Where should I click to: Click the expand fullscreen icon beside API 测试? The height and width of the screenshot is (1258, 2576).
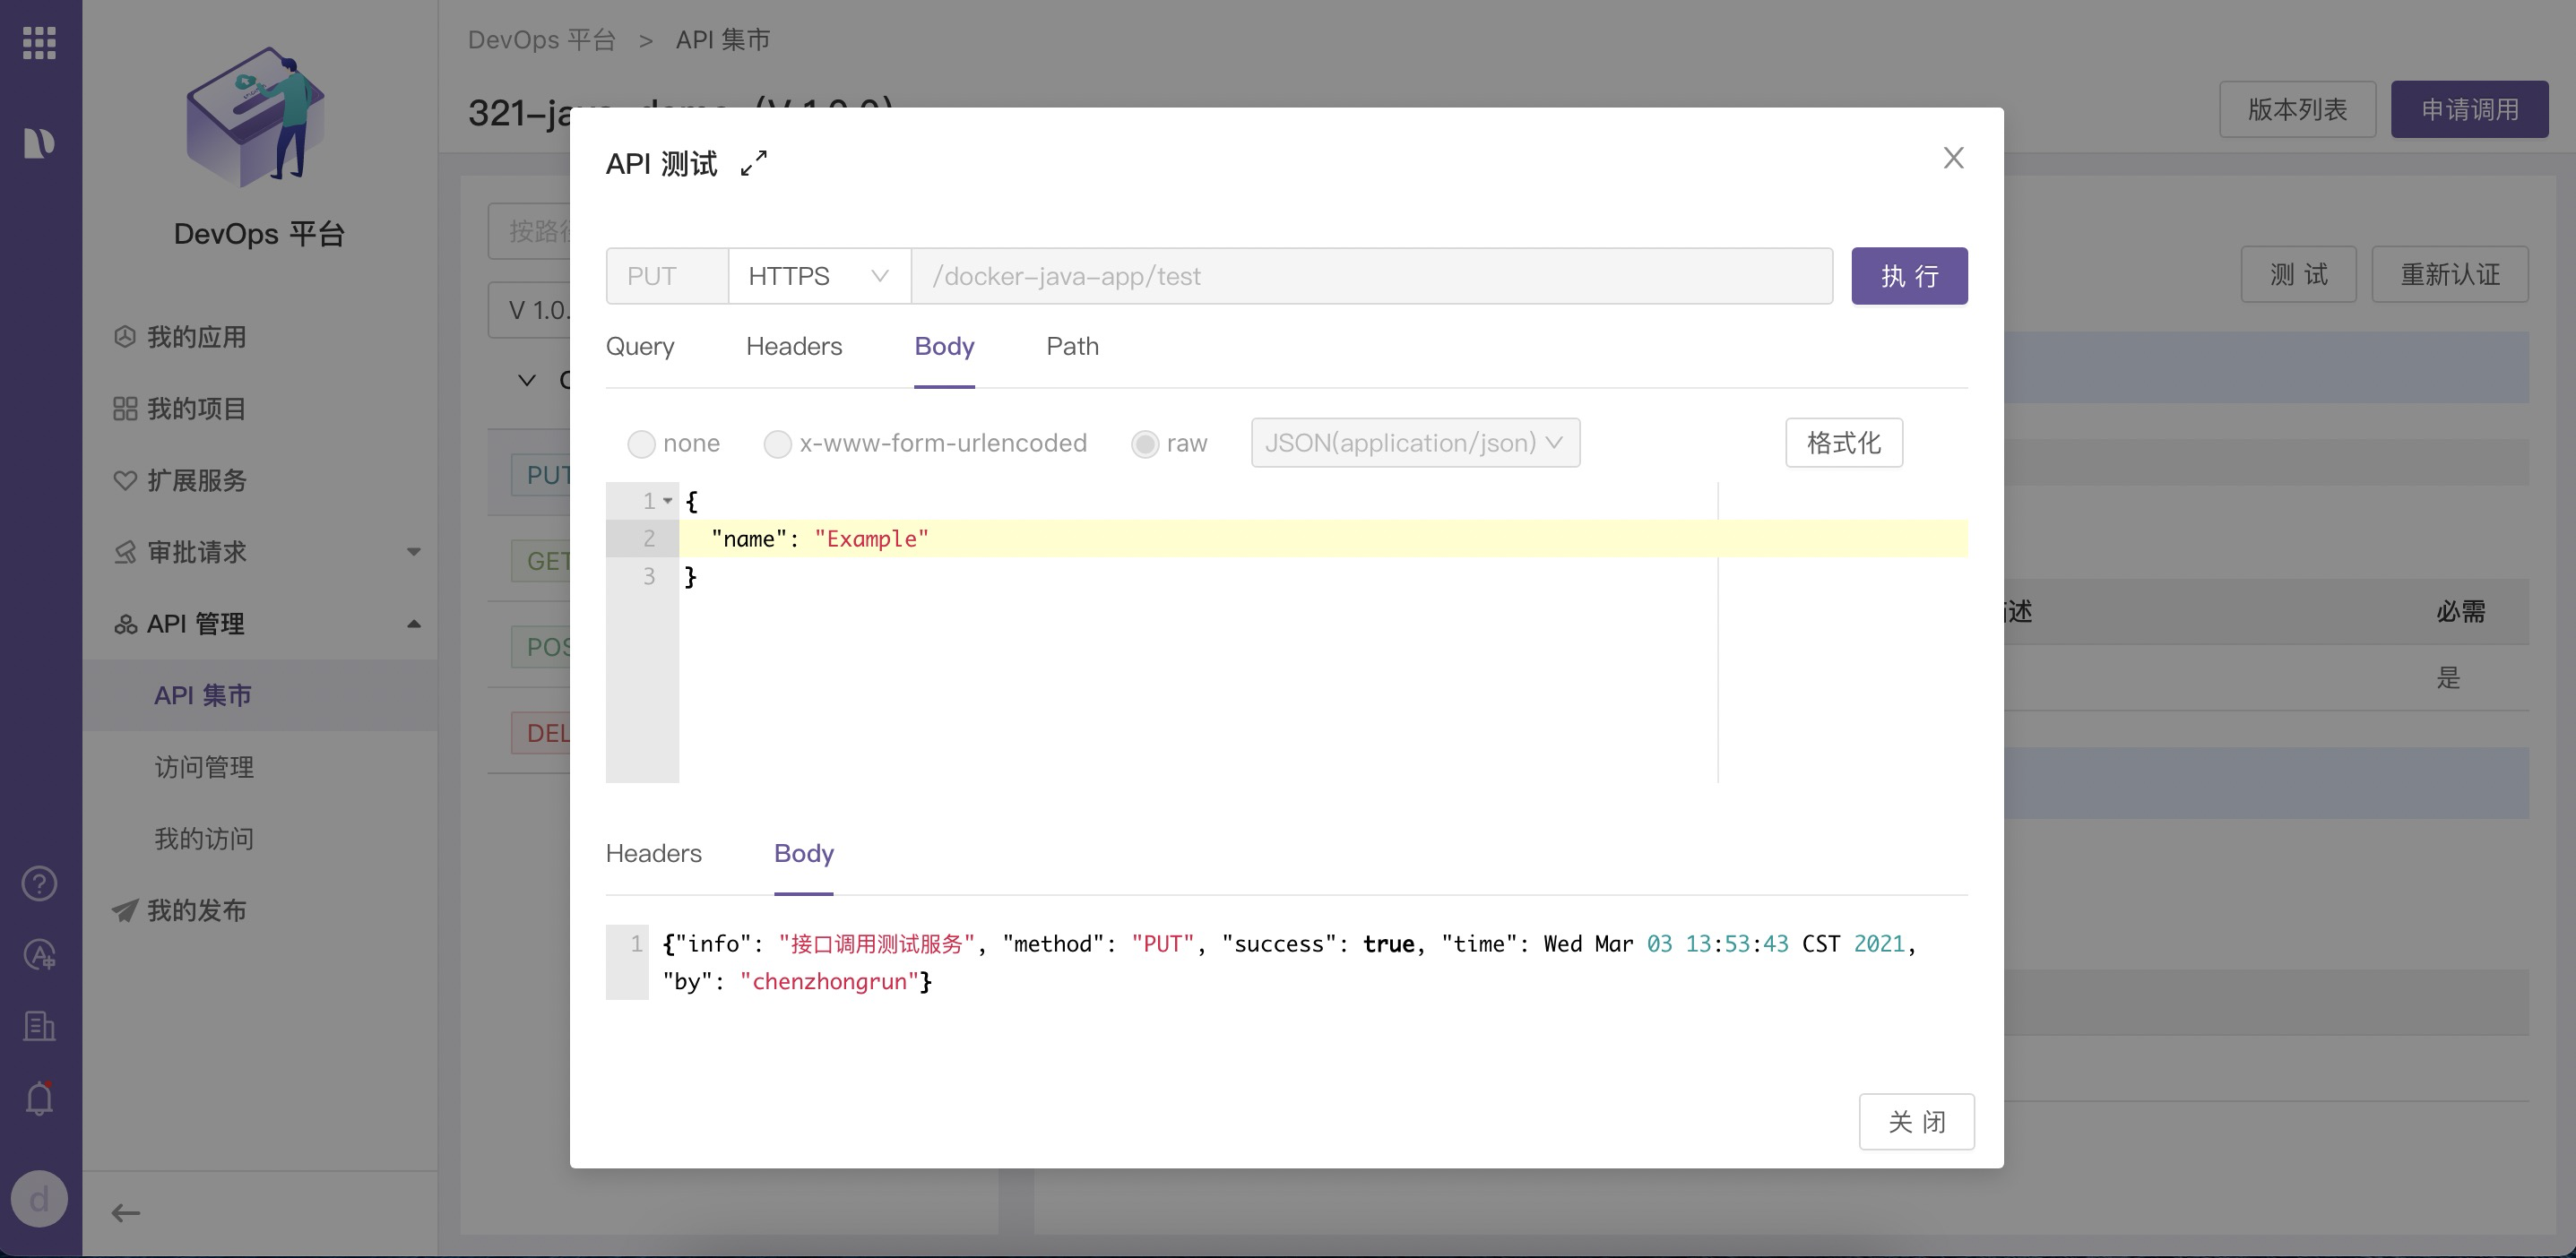click(754, 163)
